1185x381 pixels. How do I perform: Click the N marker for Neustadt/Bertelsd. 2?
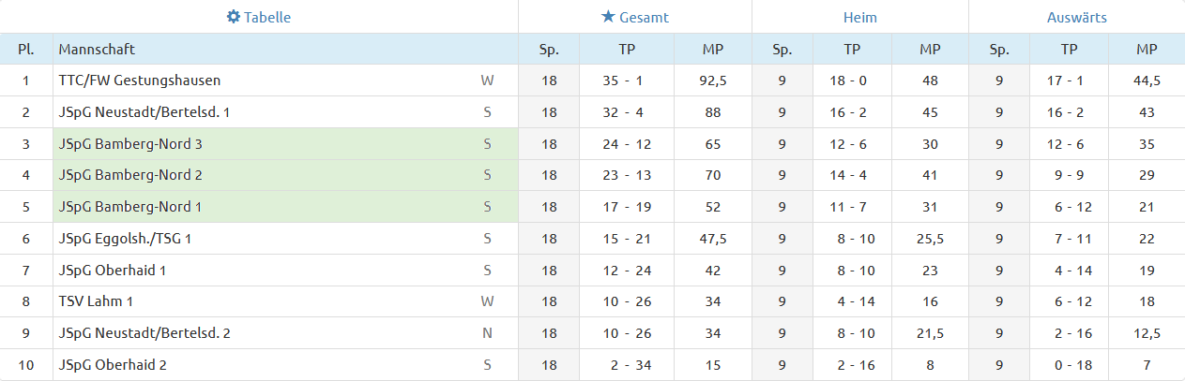[487, 333]
